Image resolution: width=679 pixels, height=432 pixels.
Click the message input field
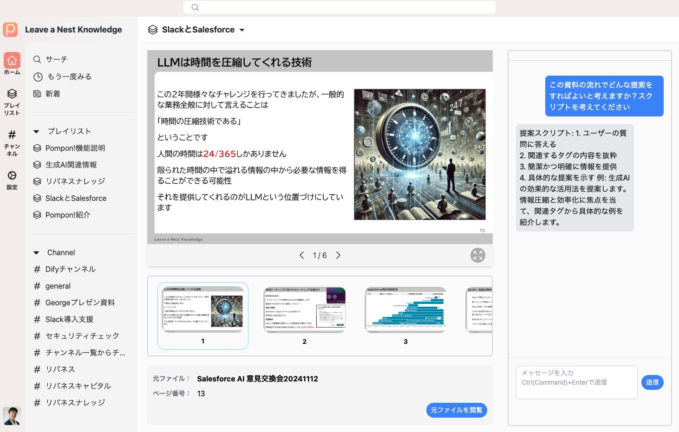pos(576,382)
